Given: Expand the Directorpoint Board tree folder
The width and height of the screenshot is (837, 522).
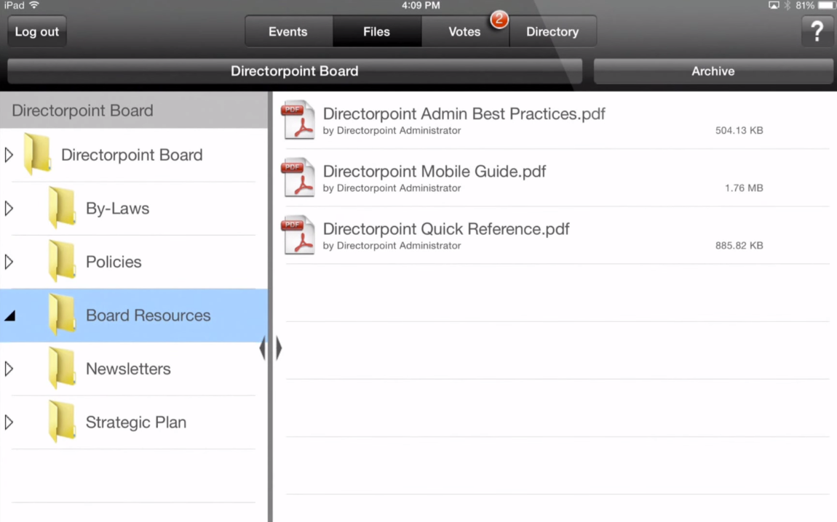Looking at the screenshot, I should [9, 155].
